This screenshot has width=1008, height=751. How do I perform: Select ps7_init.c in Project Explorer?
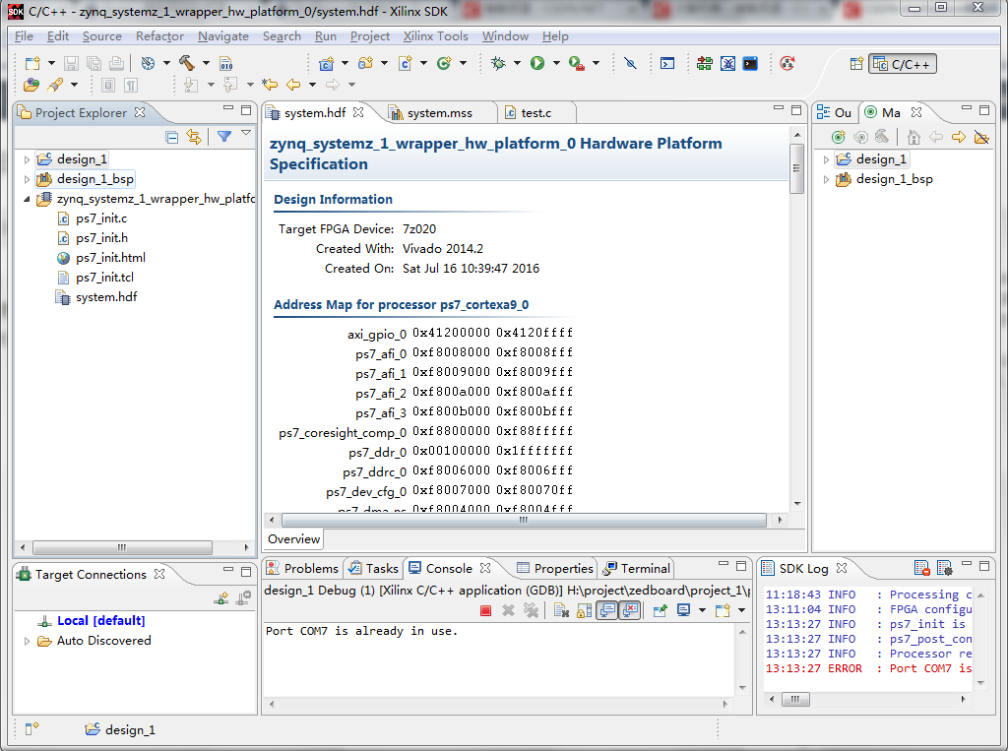coord(101,219)
